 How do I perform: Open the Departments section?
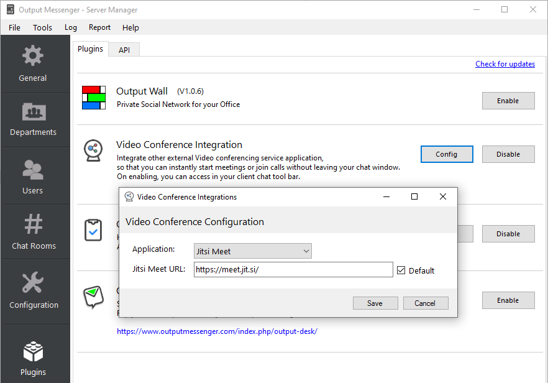coord(35,120)
